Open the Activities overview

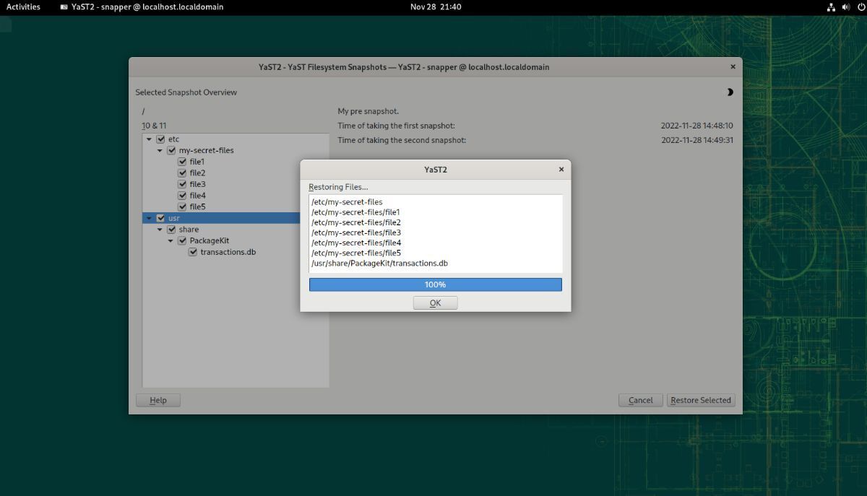pyautogui.click(x=23, y=7)
